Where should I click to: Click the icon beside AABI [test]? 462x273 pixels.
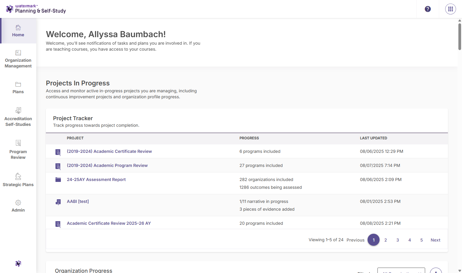click(x=58, y=202)
